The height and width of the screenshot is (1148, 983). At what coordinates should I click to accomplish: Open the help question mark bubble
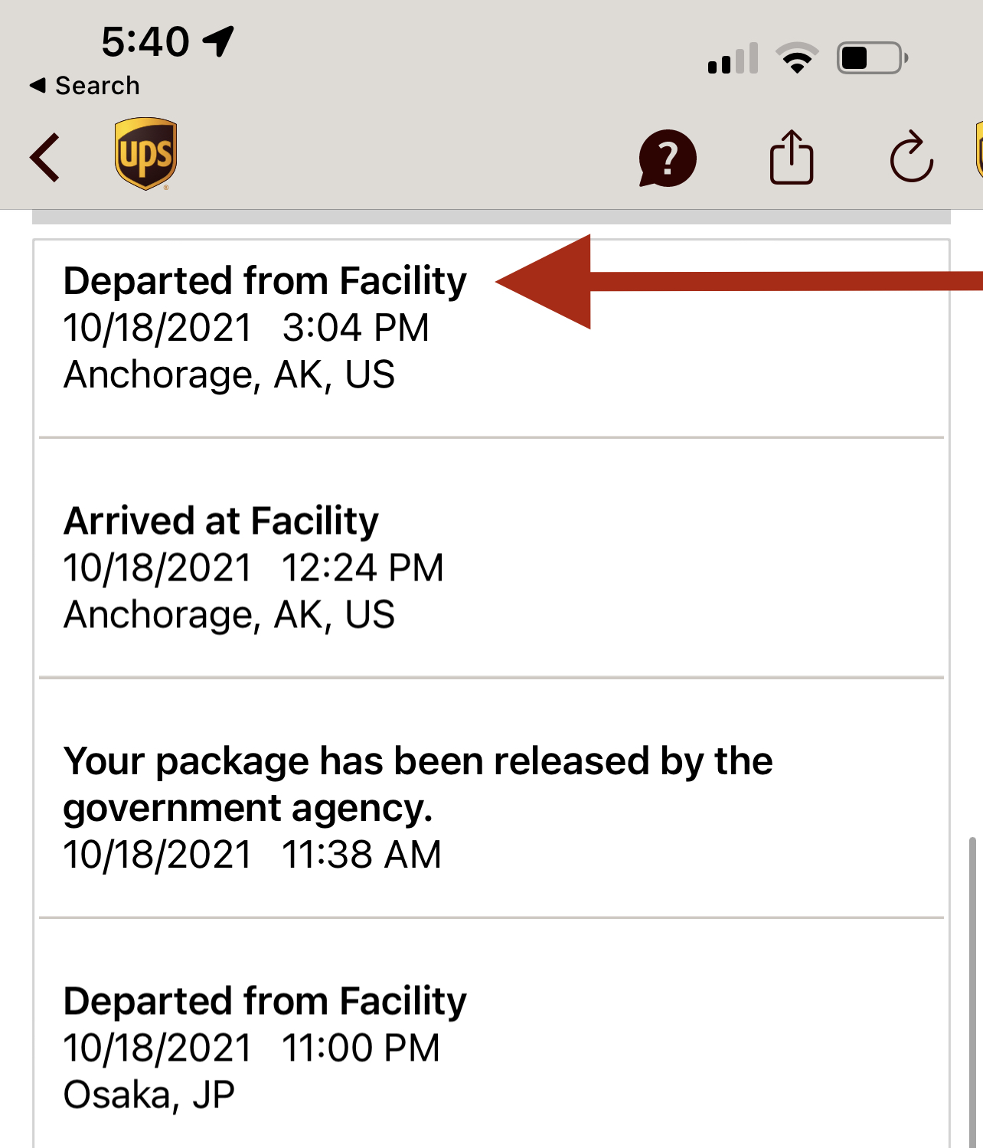point(668,158)
